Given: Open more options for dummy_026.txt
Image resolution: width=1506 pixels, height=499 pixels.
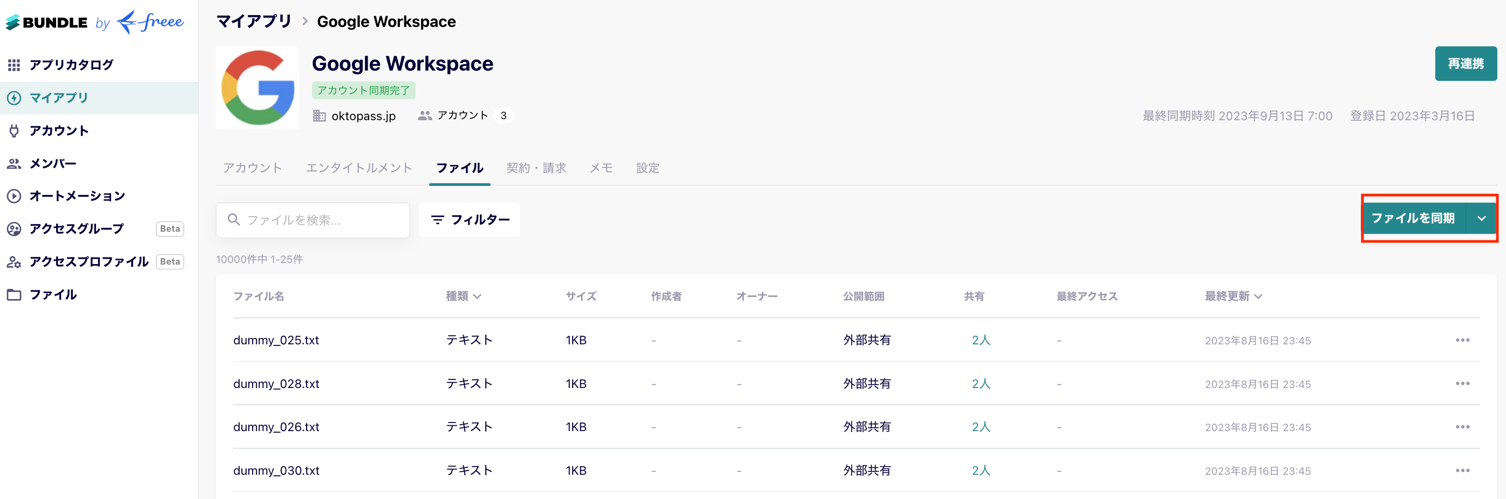Looking at the screenshot, I should click(x=1463, y=427).
